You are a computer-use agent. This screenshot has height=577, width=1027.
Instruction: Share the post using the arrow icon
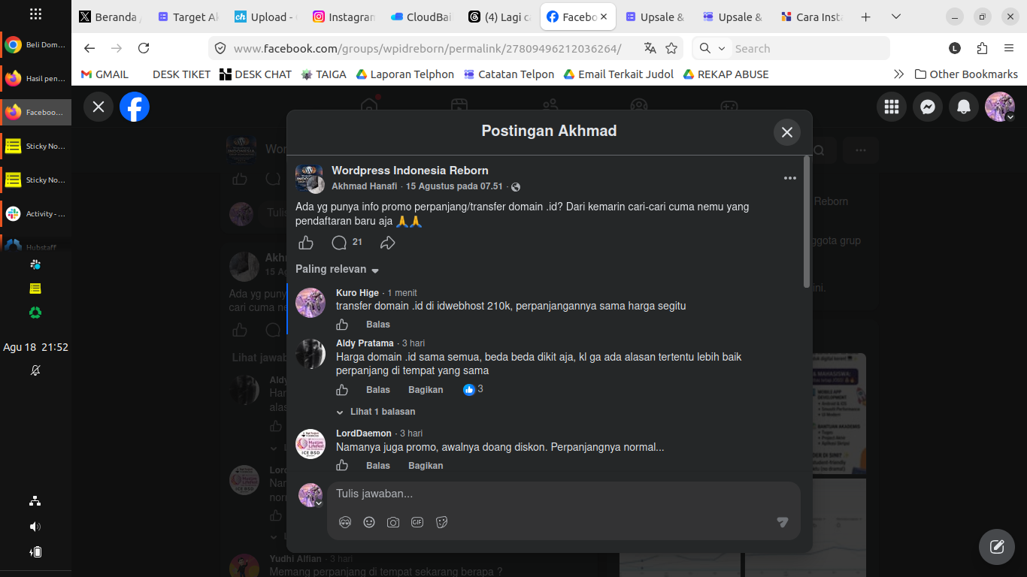pyautogui.click(x=388, y=242)
